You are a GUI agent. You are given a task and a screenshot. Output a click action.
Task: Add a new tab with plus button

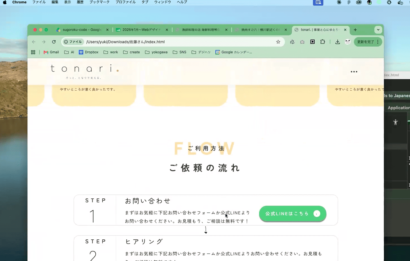pos(355,30)
